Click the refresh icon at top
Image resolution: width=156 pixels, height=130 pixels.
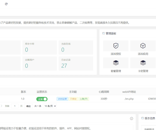click(x=6, y=4)
